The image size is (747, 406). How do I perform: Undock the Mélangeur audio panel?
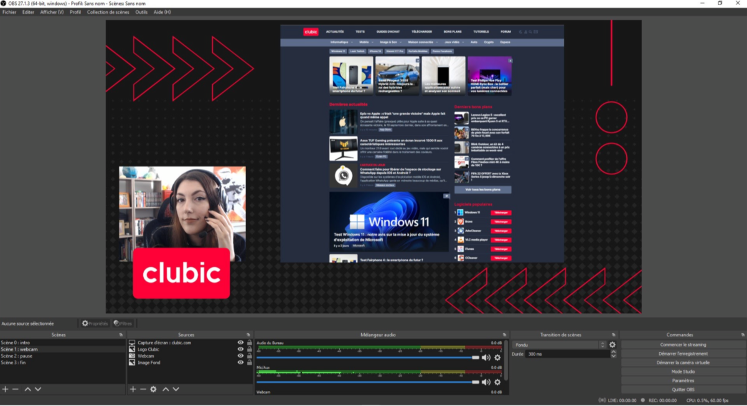click(x=505, y=335)
